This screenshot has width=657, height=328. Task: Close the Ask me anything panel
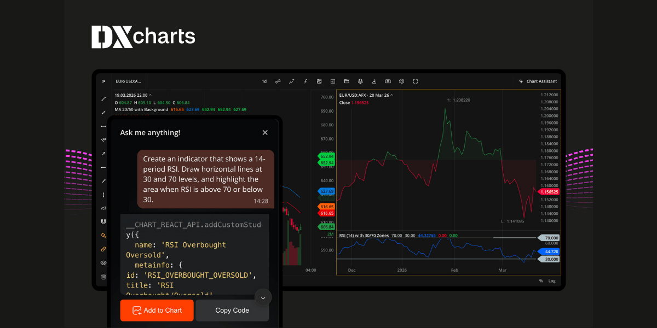[265, 132]
